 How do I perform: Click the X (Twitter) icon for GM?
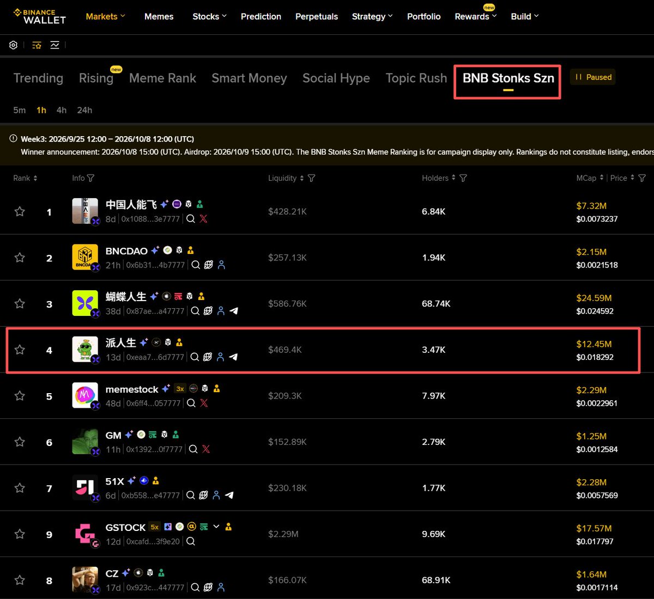[206, 449]
